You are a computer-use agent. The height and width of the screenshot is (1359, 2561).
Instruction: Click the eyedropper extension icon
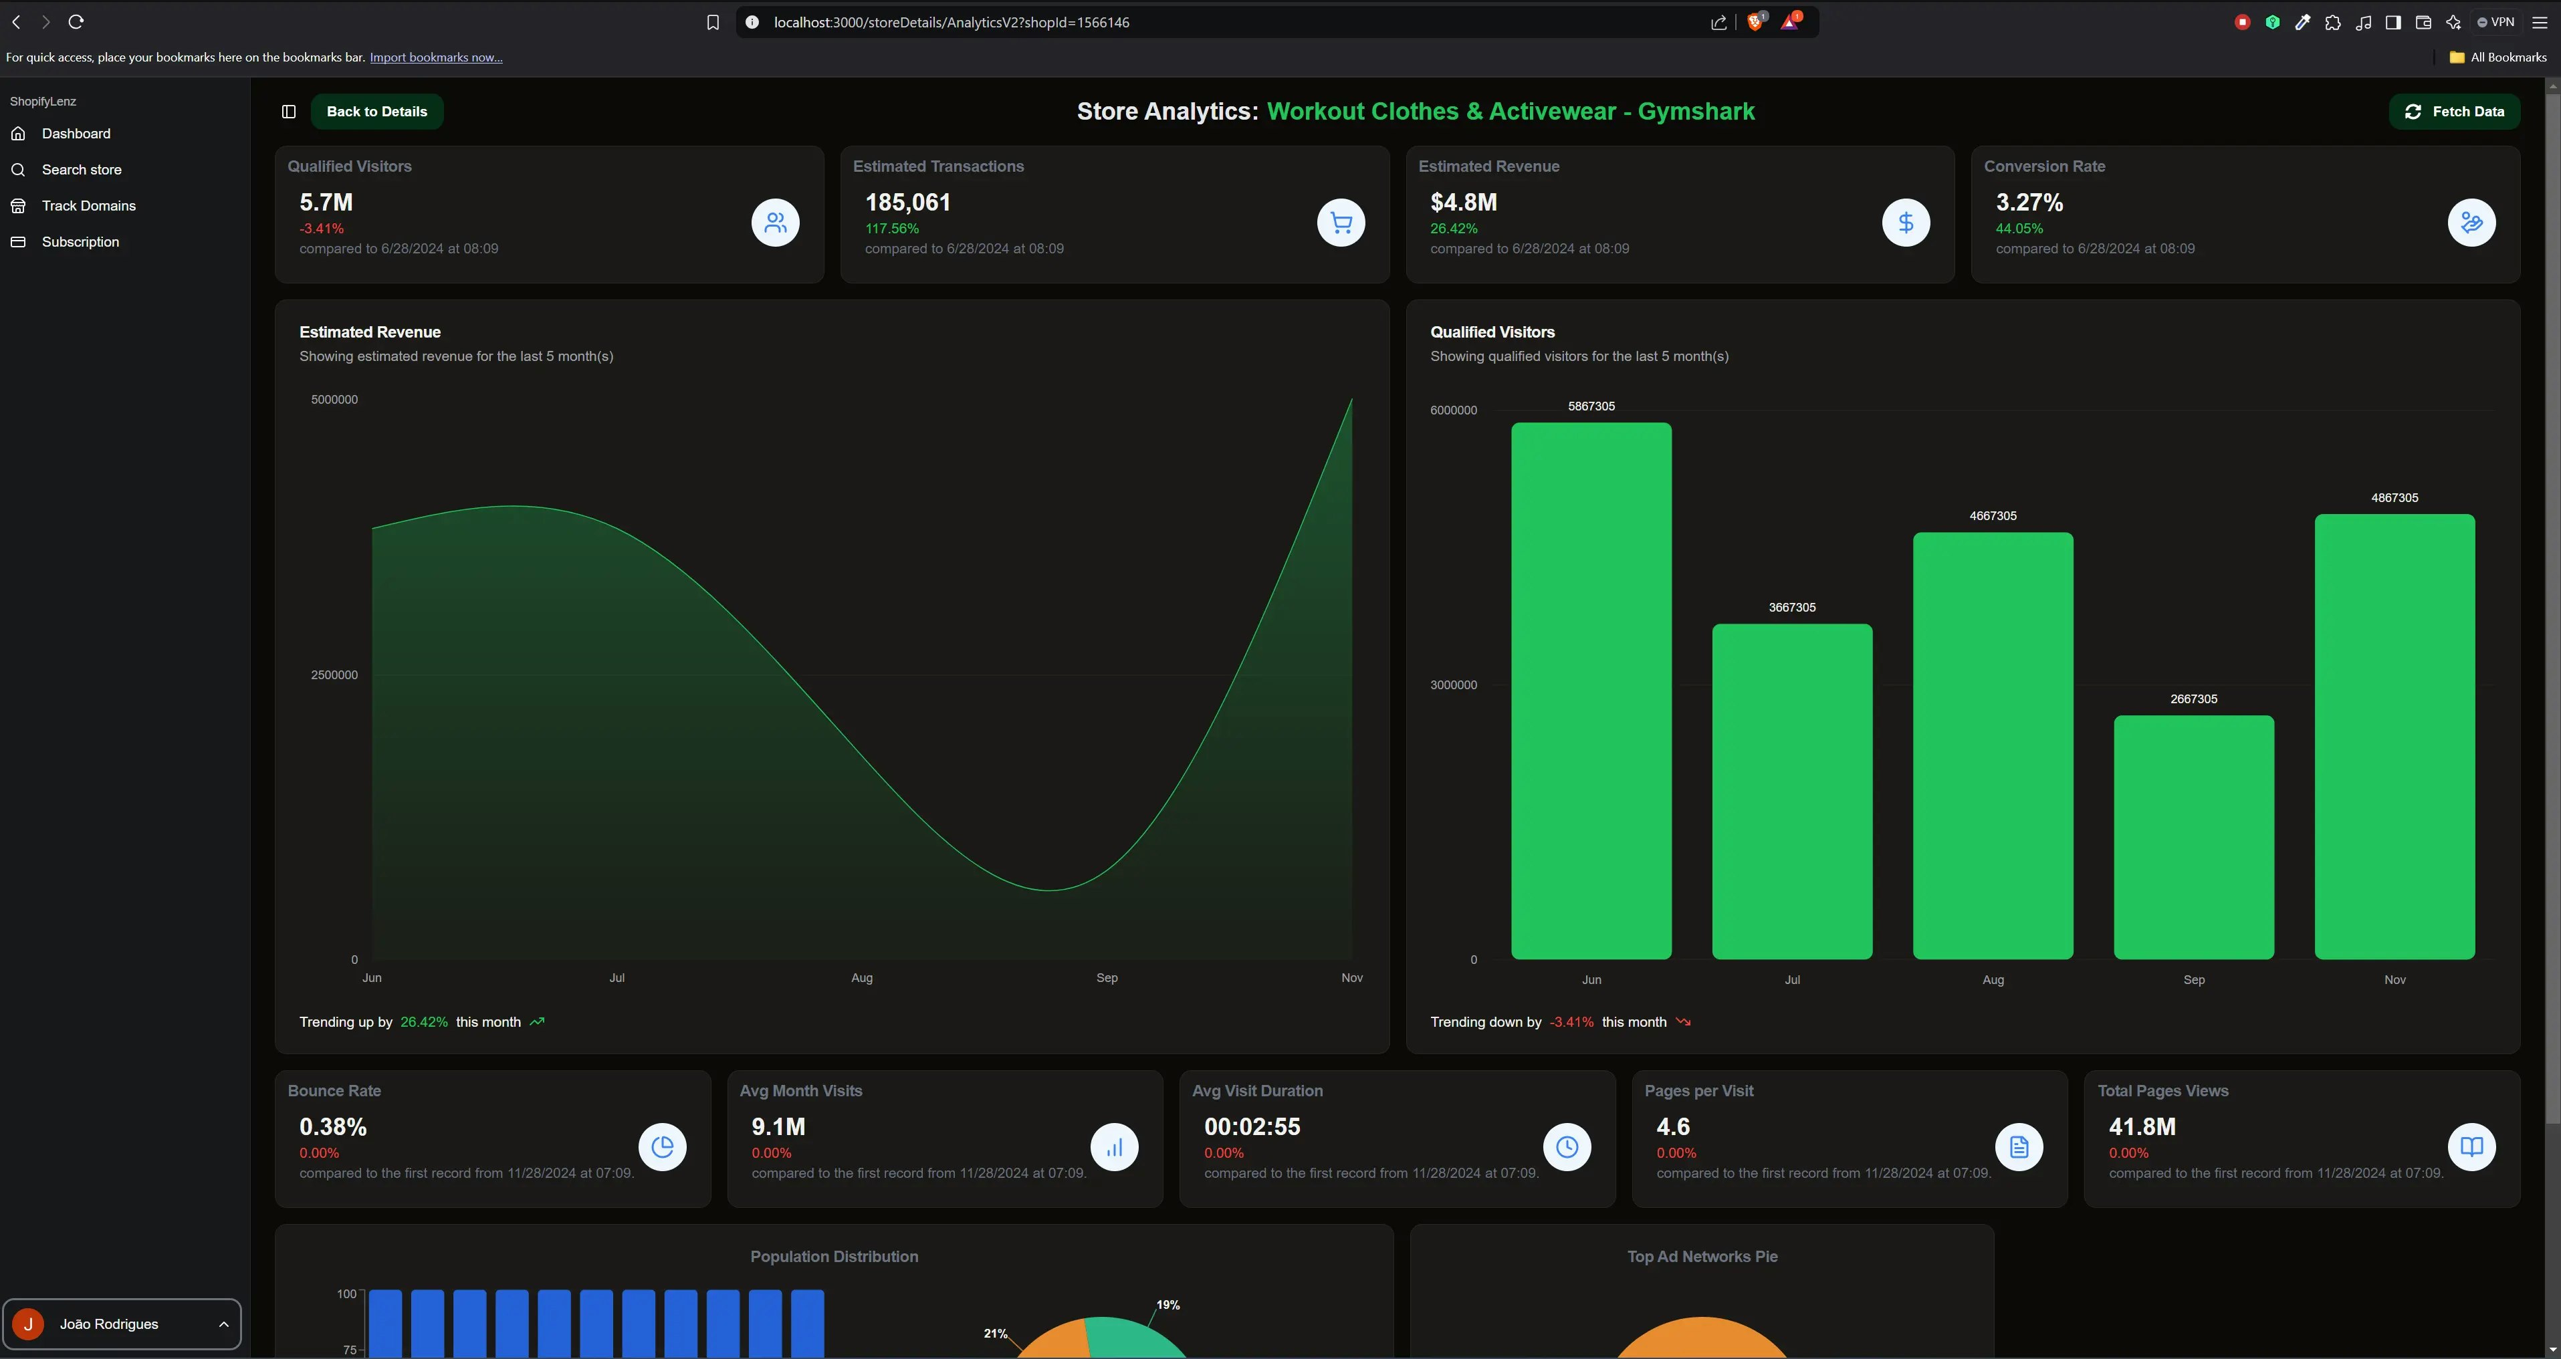click(x=2302, y=22)
